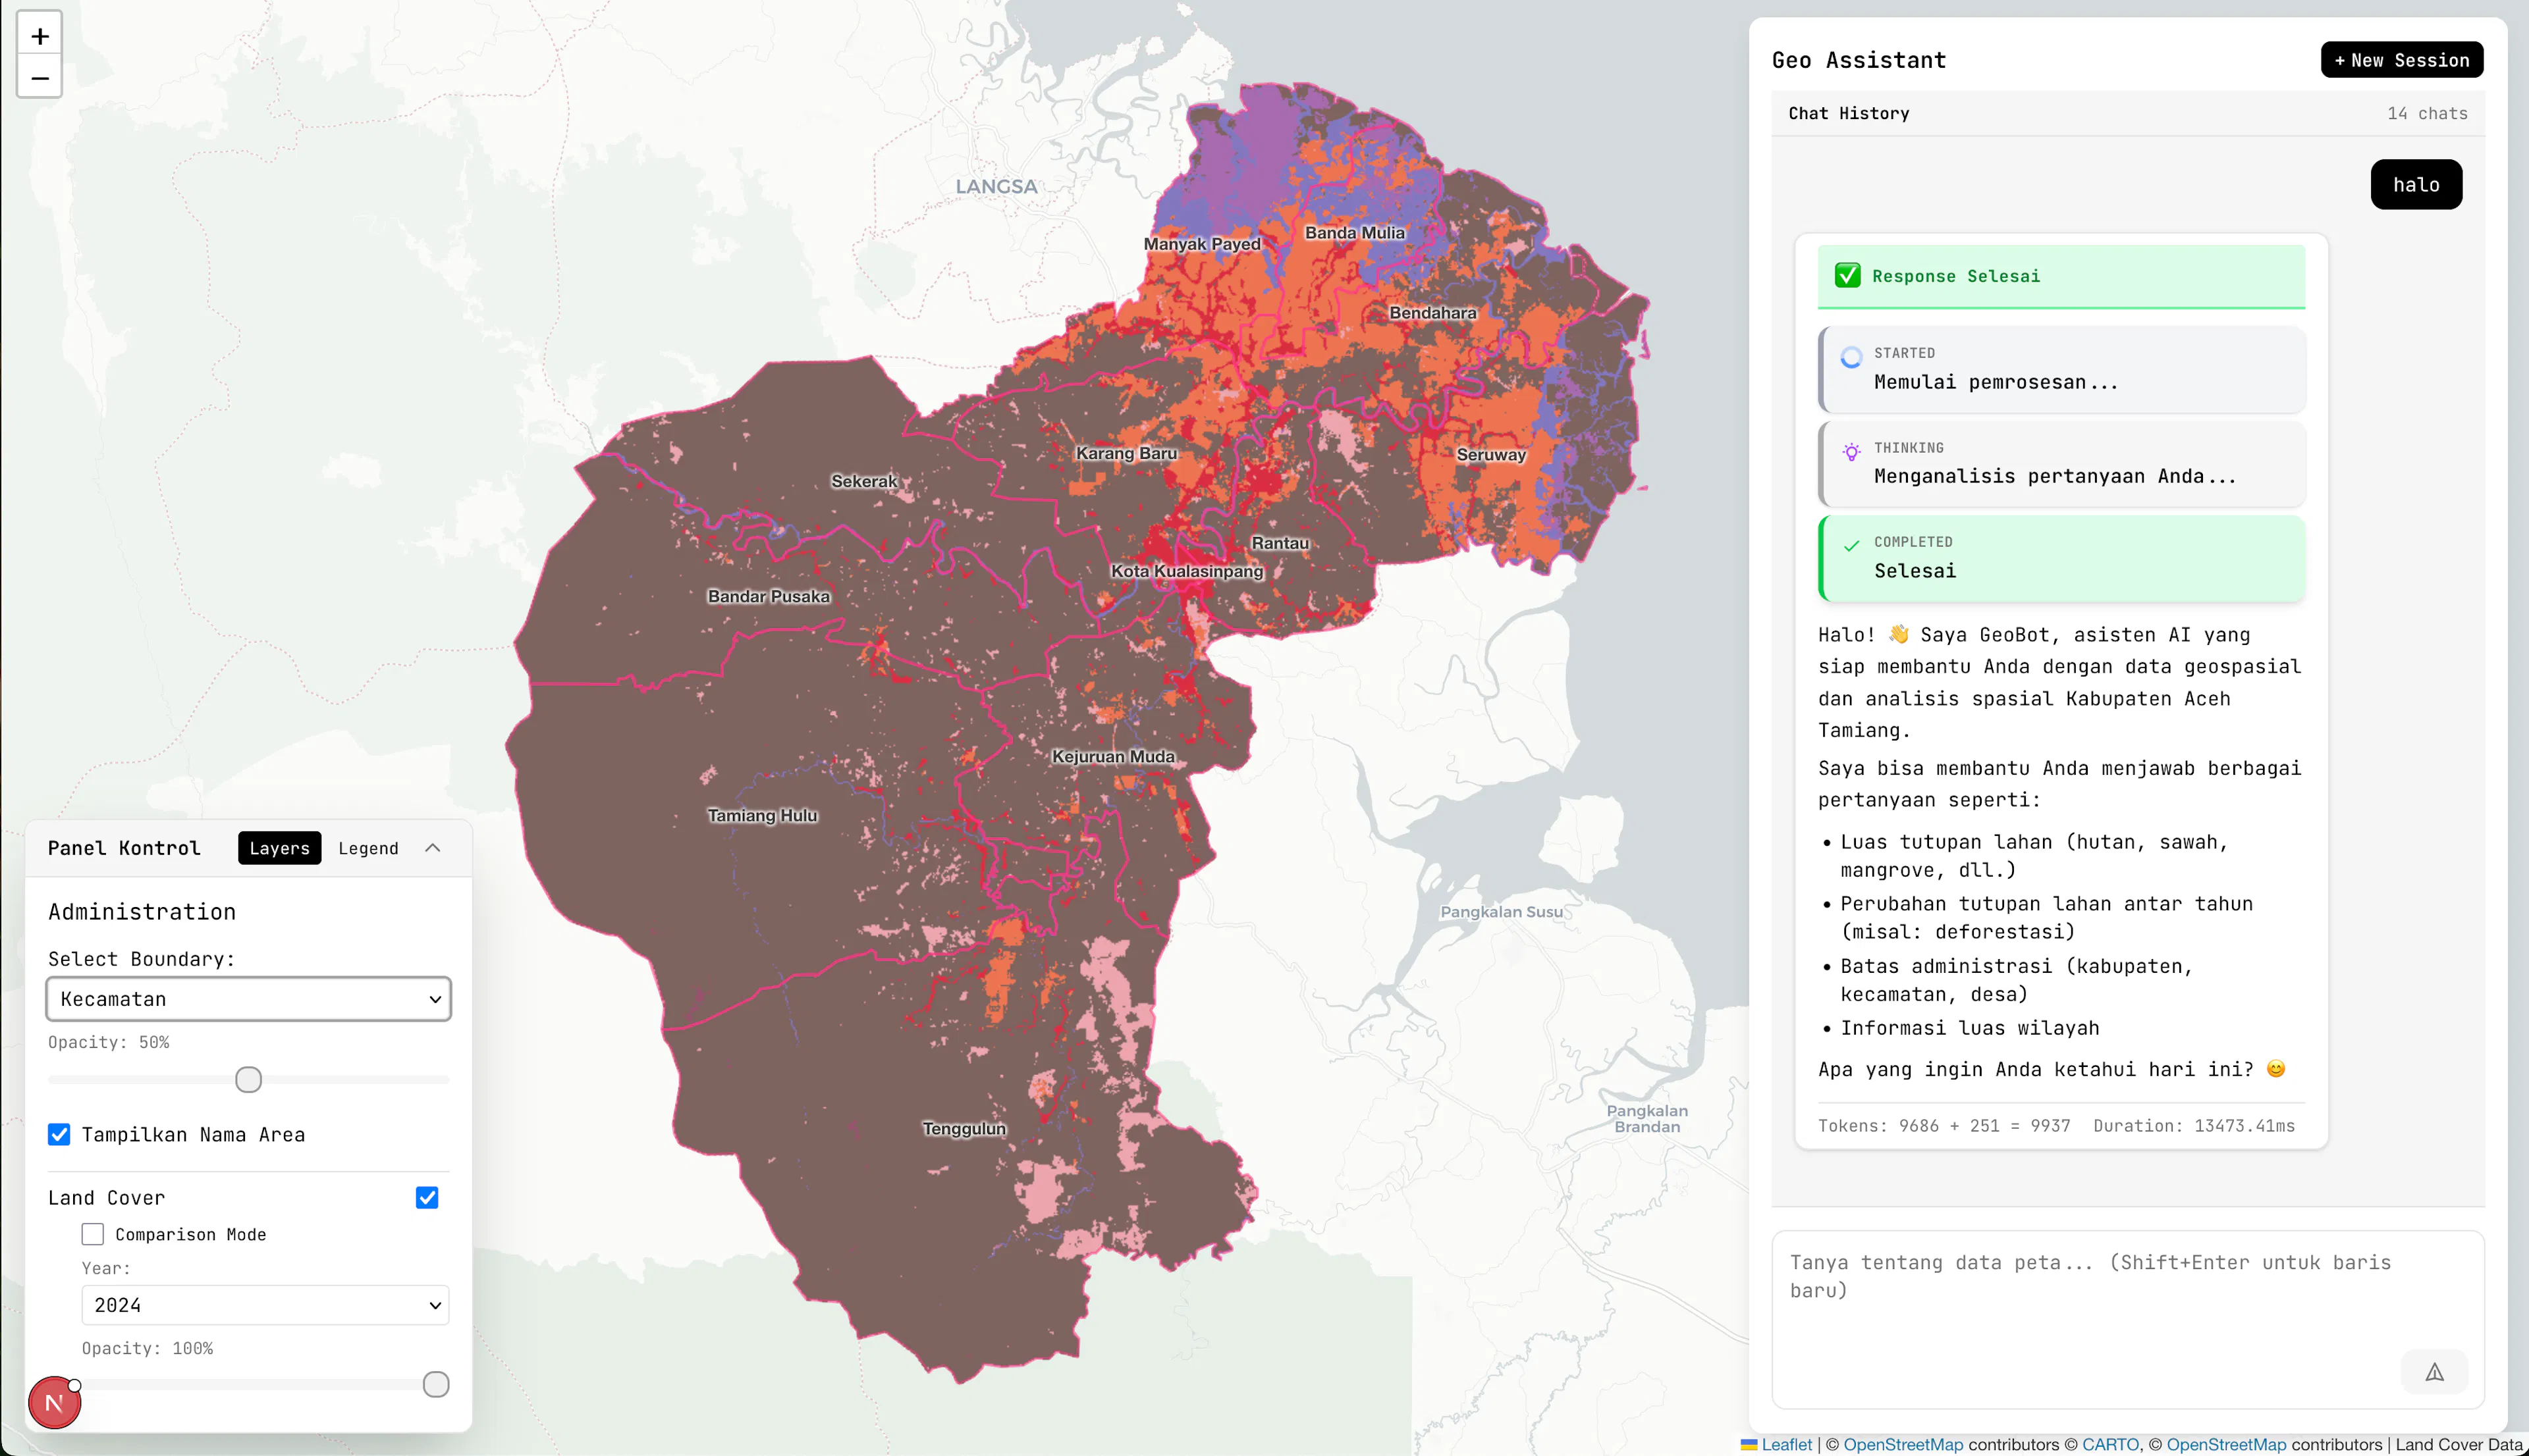Click the thinking lightbulb icon

1851,452
